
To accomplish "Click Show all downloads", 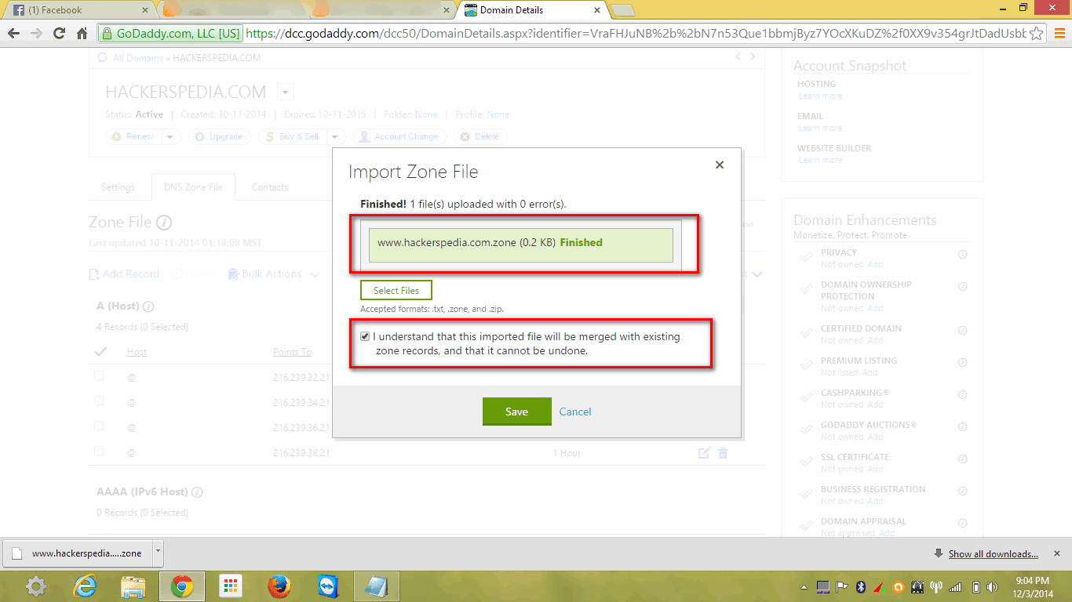I will 993,554.
